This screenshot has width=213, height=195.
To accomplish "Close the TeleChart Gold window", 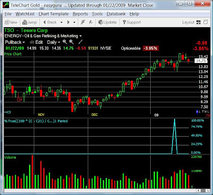I will tap(202, 4).
